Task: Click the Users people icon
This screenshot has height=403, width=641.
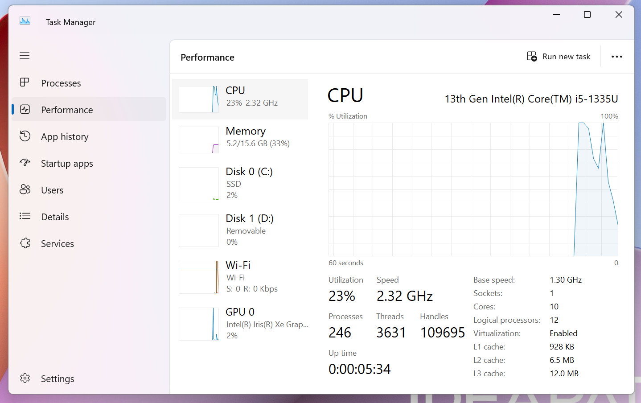Action: coord(25,189)
